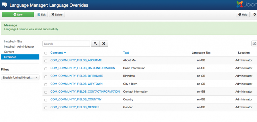Click the 'About Me' text cell
Viewport: 257px width, 122px height.
[x=129, y=60]
